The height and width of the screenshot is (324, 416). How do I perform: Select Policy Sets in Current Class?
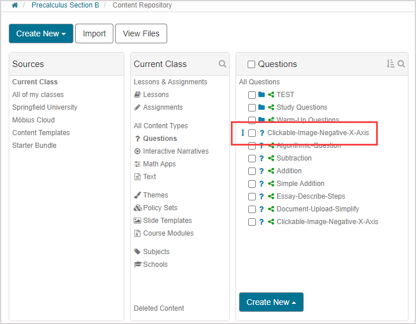(x=160, y=208)
